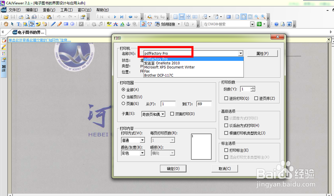Open the 查看(V) menu
Screen dimensions: 334x196
pyautogui.click(x=49, y=10)
